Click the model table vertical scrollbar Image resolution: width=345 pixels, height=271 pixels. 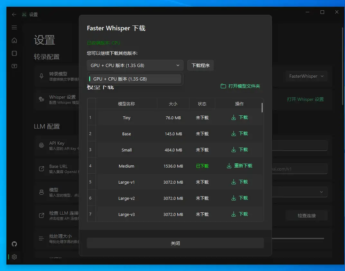pyautogui.click(x=262, y=108)
